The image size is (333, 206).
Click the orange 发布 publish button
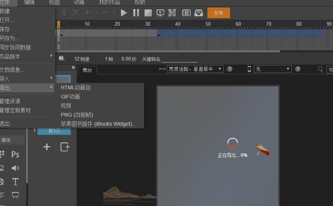(x=219, y=13)
